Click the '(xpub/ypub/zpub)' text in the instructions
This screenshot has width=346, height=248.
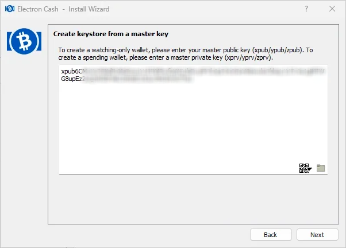(x=277, y=51)
